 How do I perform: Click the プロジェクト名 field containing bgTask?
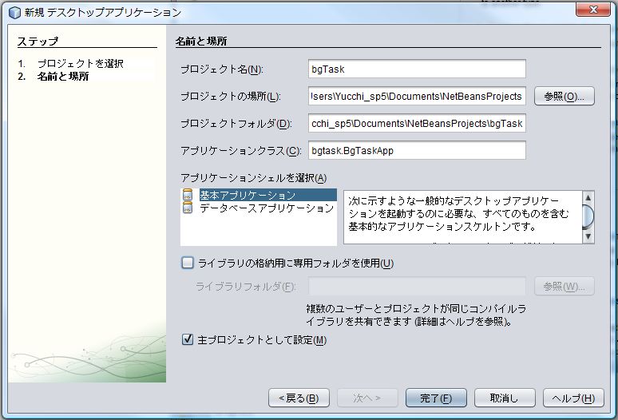tap(417, 69)
